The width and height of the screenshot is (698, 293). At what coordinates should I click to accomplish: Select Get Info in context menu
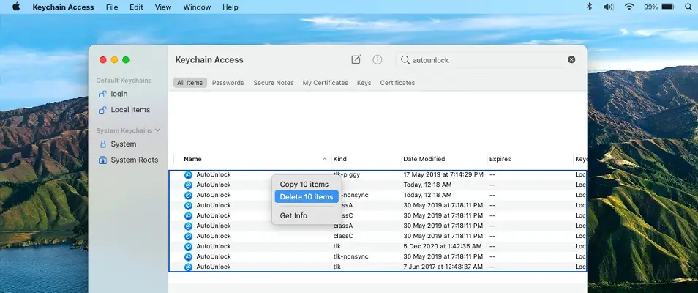(293, 215)
